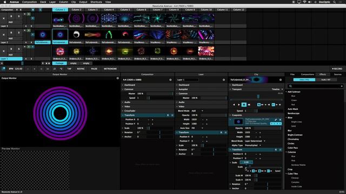
Task: Expand Composition Dashboard section
Action: [123, 85]
